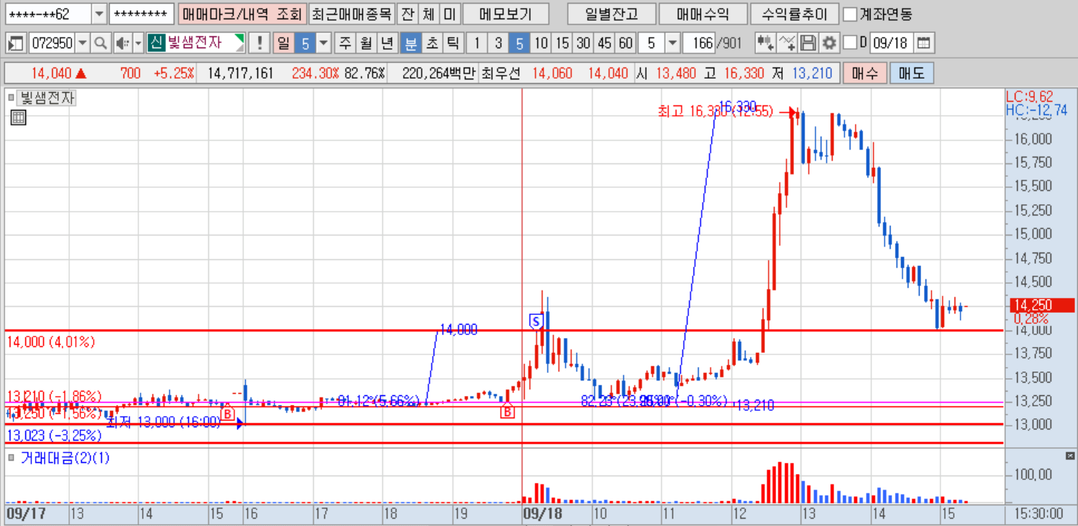Open the chart settings gear icon
This screenshot has width=1078, height=526.
click(830, 43)
